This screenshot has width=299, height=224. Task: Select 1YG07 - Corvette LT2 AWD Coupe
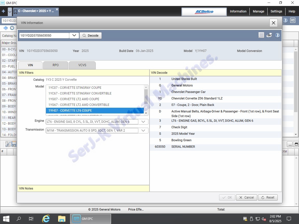click(x=95, y=99)
